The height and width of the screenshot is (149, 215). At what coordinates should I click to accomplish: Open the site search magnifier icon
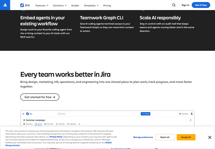tap(174, 5)
